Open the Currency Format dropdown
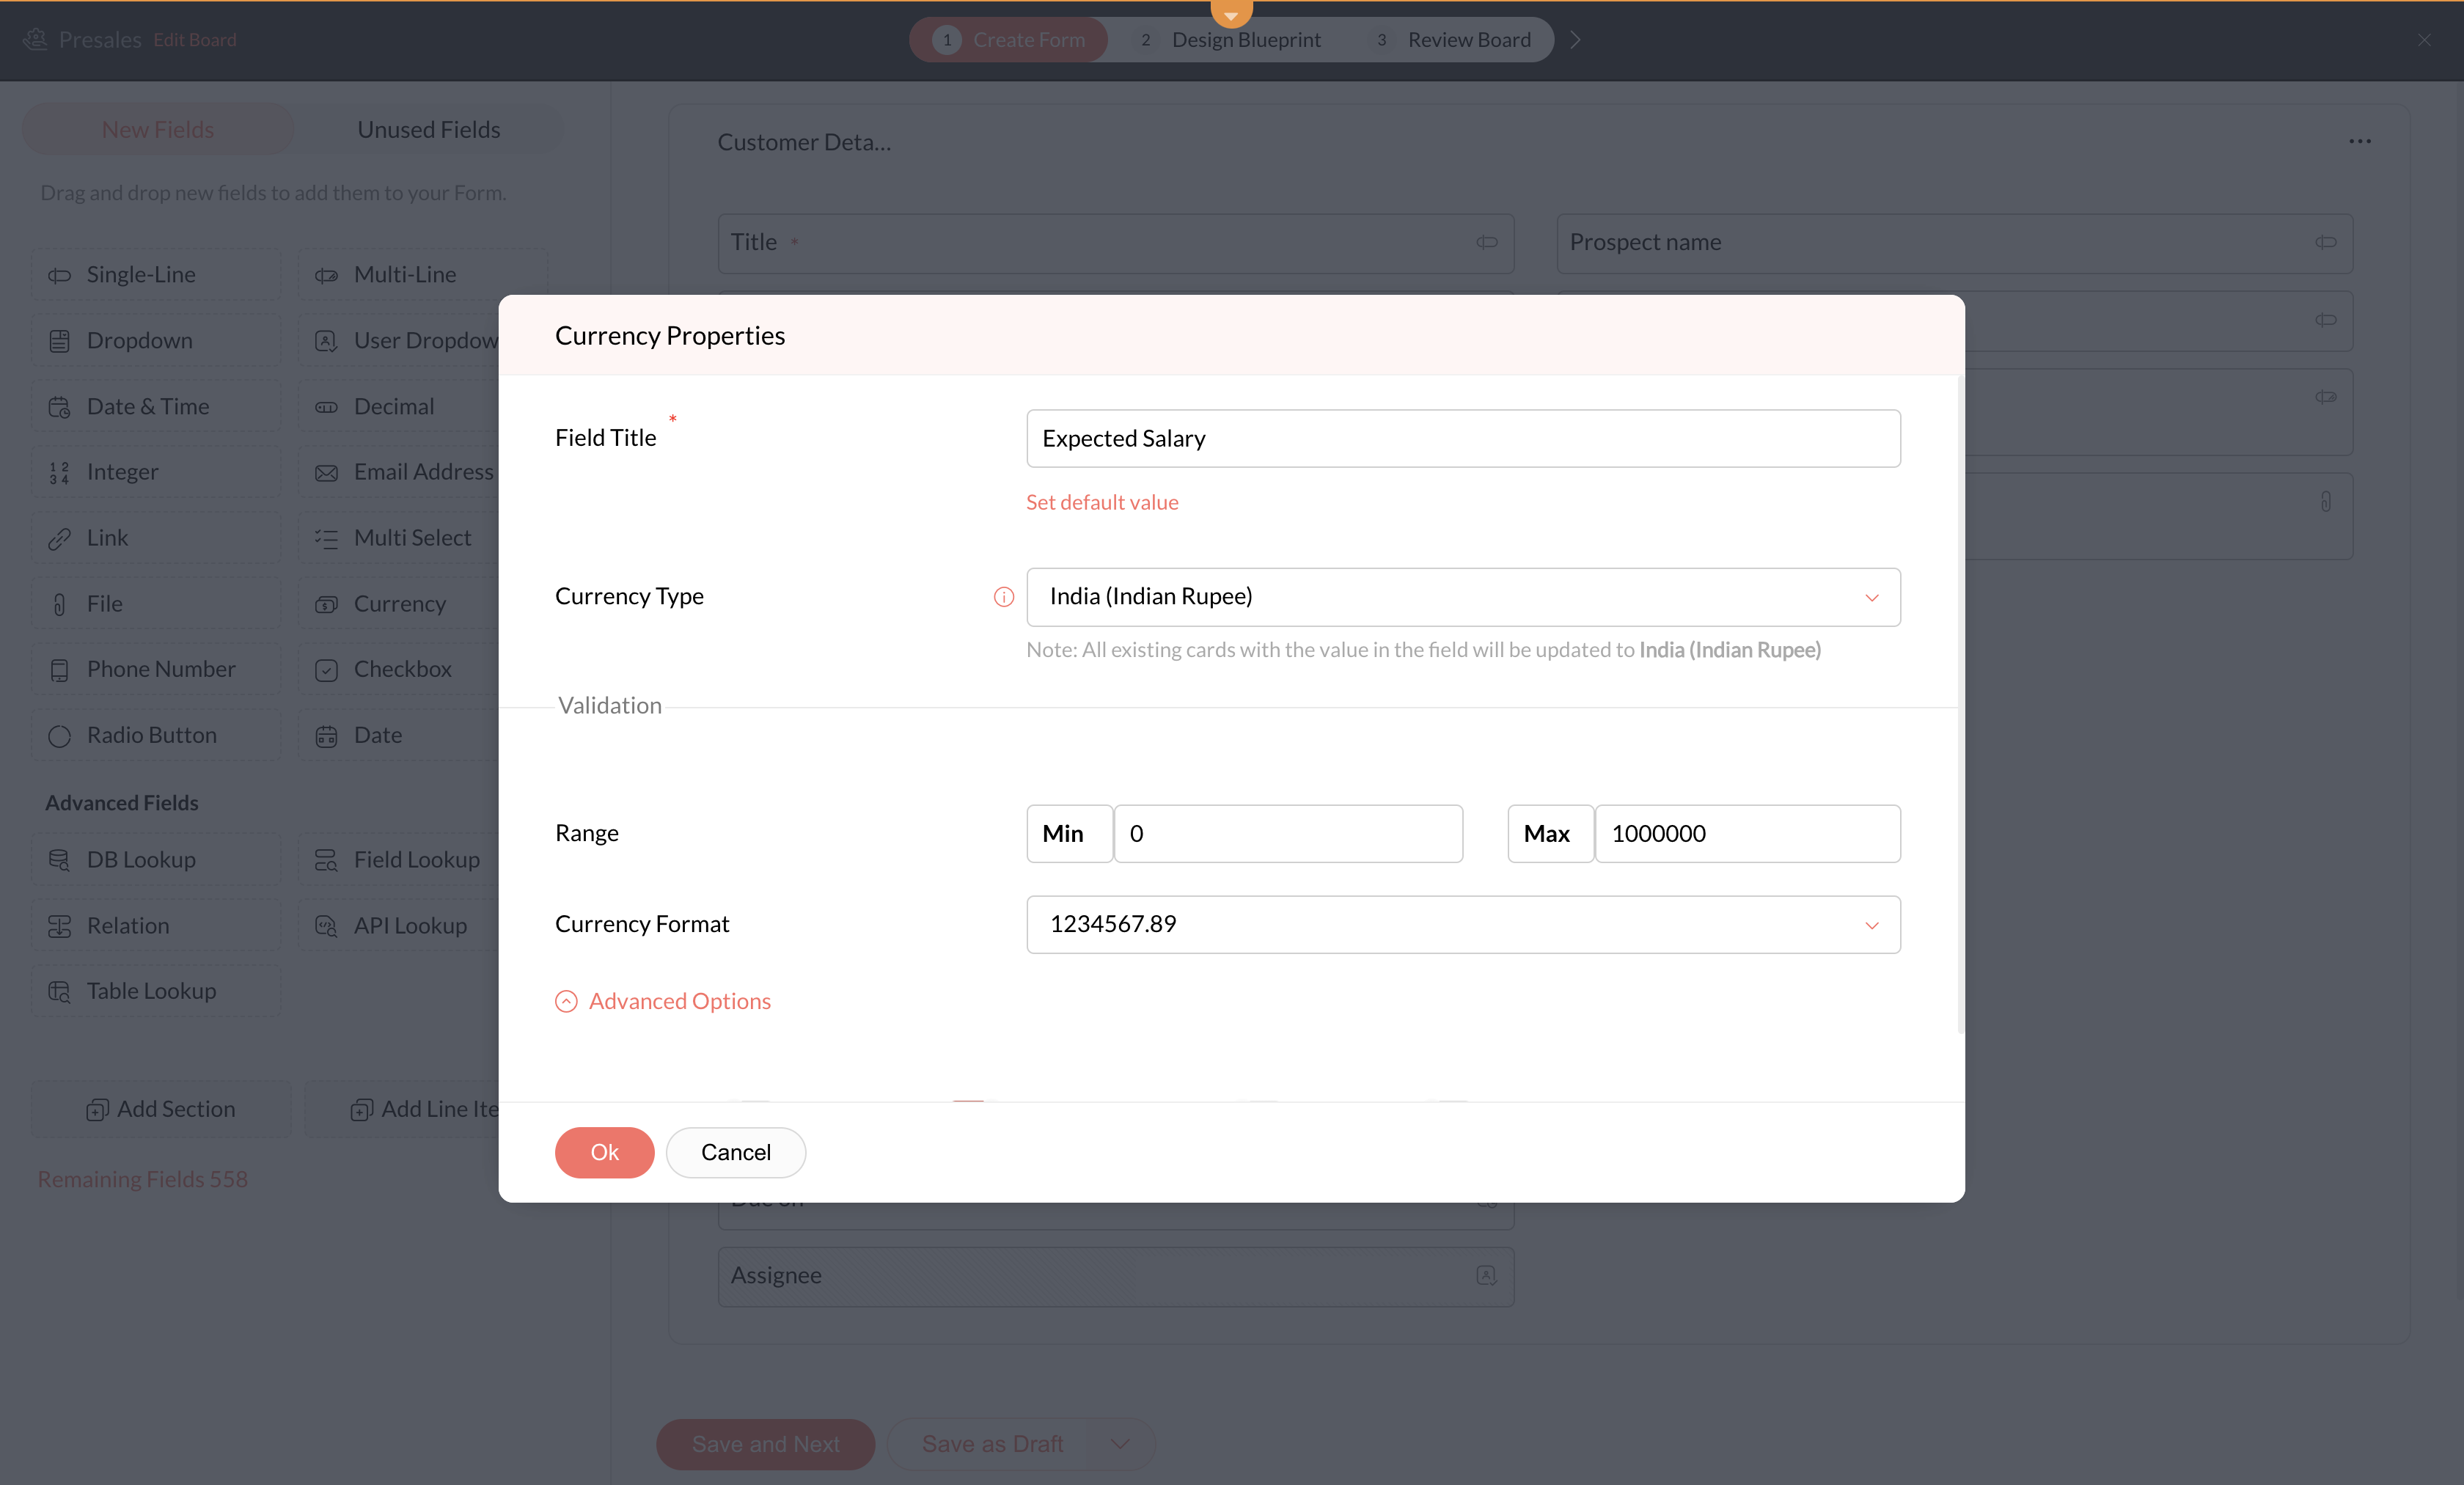 click(x=1462, y=924)
